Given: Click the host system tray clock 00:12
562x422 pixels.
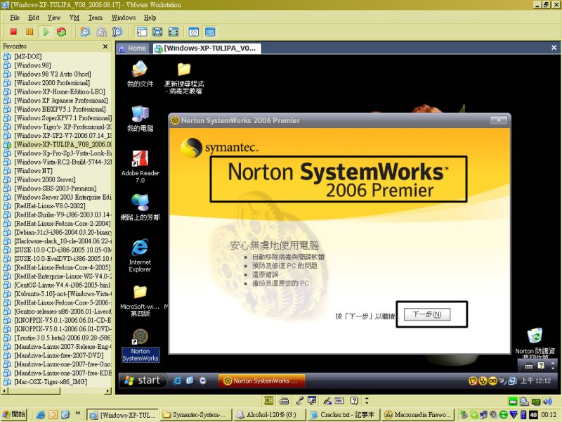Looking at the screenshot, I should click(549, 415).
